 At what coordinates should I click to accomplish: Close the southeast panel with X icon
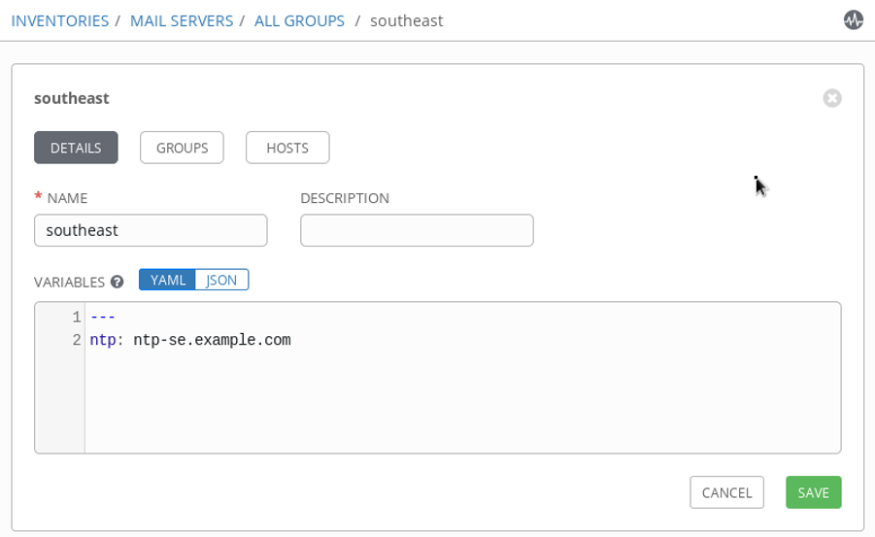pos(831,98)
